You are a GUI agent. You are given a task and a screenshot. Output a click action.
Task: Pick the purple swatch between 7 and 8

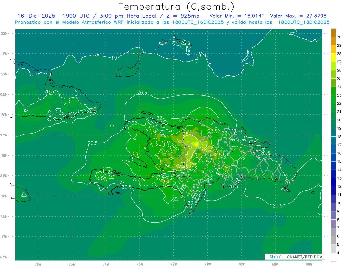[333, 224]
